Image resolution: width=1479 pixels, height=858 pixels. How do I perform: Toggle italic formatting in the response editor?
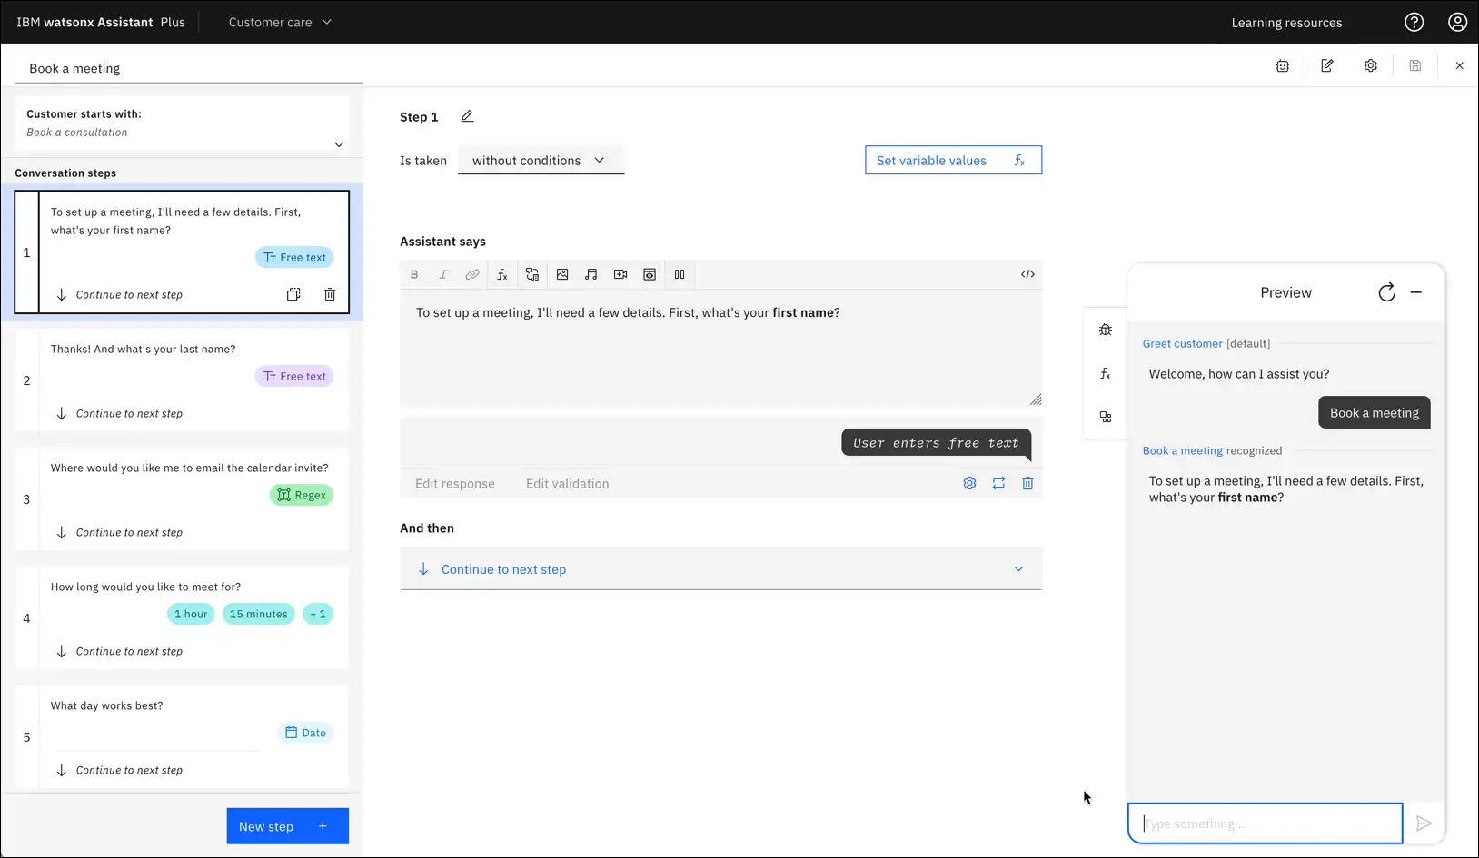[x=443, y=274]
